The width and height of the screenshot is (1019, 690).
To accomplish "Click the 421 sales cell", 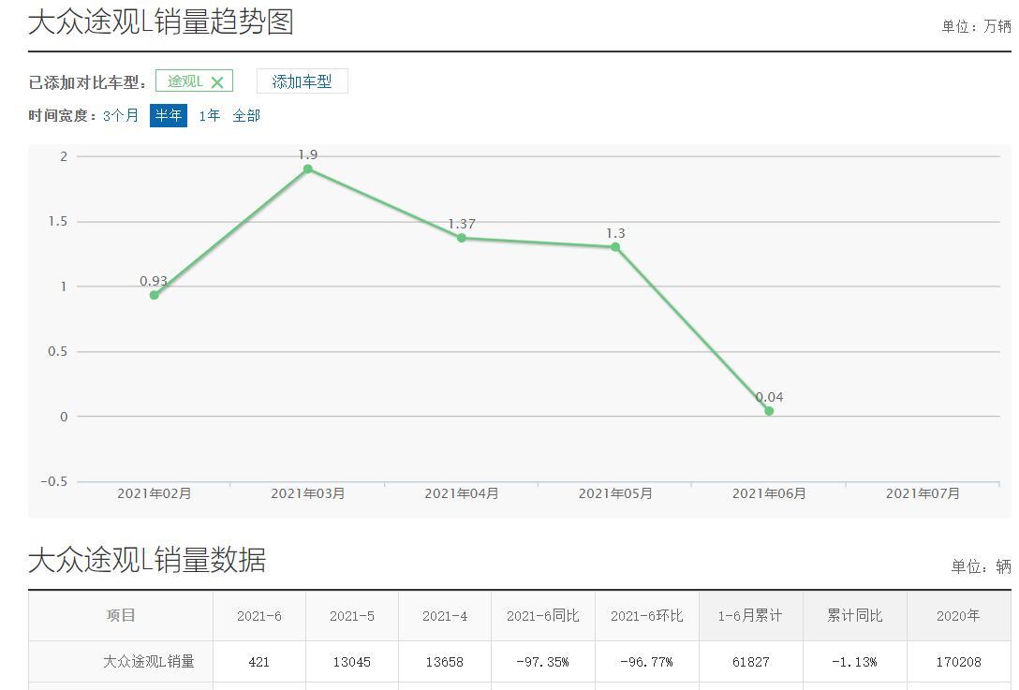I will pos(259,661).
